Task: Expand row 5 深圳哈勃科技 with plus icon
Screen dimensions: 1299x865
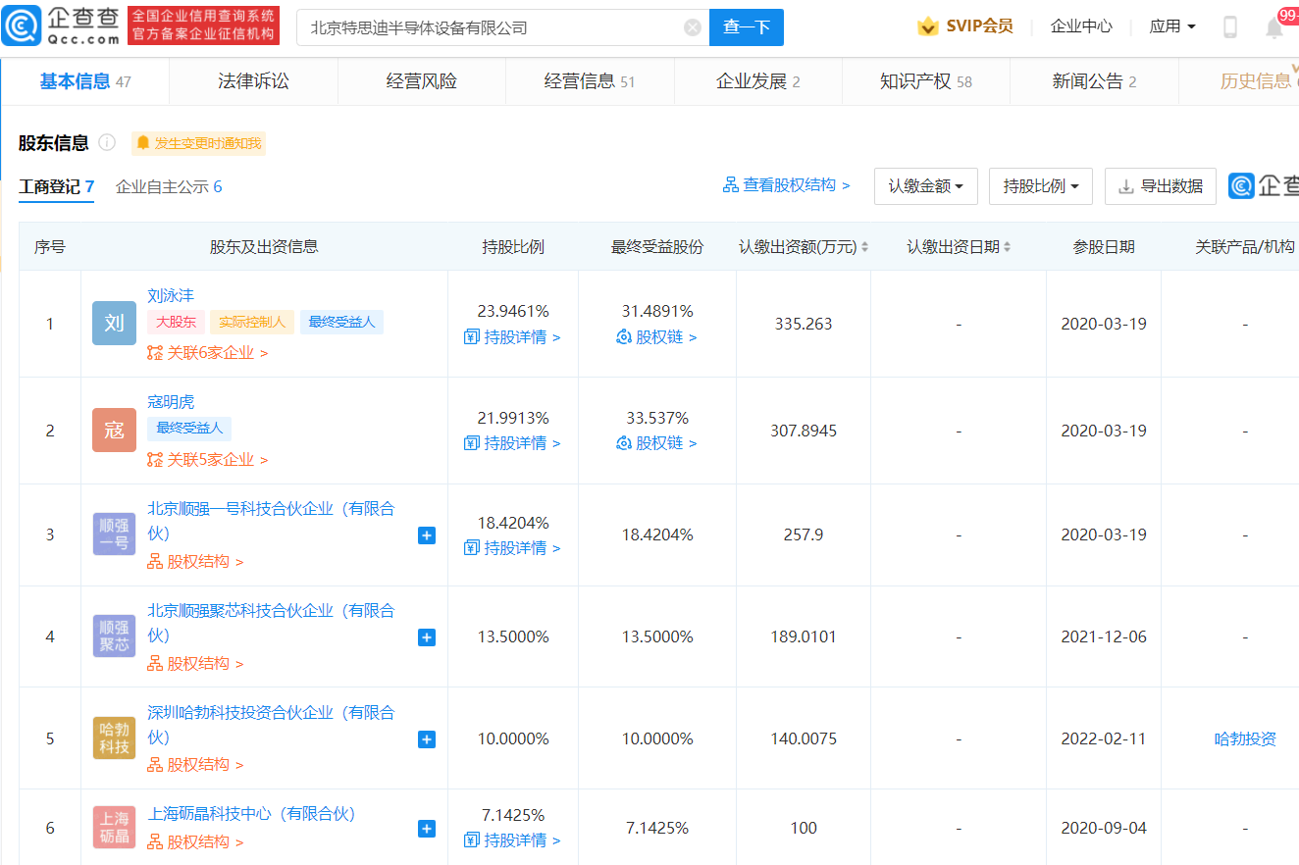Action: 427,739
